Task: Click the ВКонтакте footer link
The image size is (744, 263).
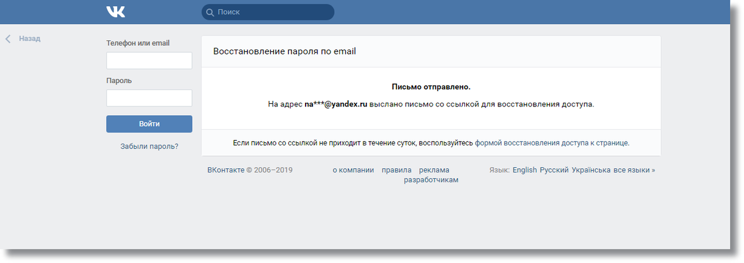Action: [226, 170]
